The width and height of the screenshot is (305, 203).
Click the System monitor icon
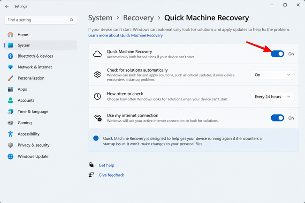coord(10,45)
